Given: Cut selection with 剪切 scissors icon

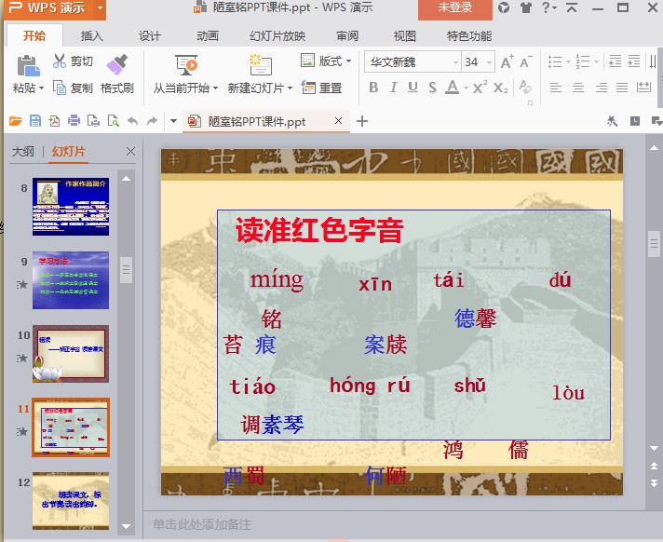Looking at the screenshot, I should pyautogui.click(x=60, y=61).
